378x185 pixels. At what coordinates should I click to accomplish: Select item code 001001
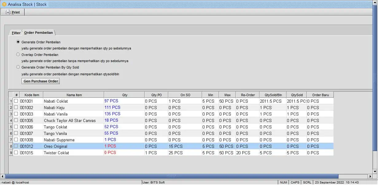point(31,101)
